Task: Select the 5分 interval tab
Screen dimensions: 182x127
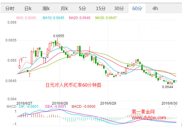Action: tap(82, 8)
